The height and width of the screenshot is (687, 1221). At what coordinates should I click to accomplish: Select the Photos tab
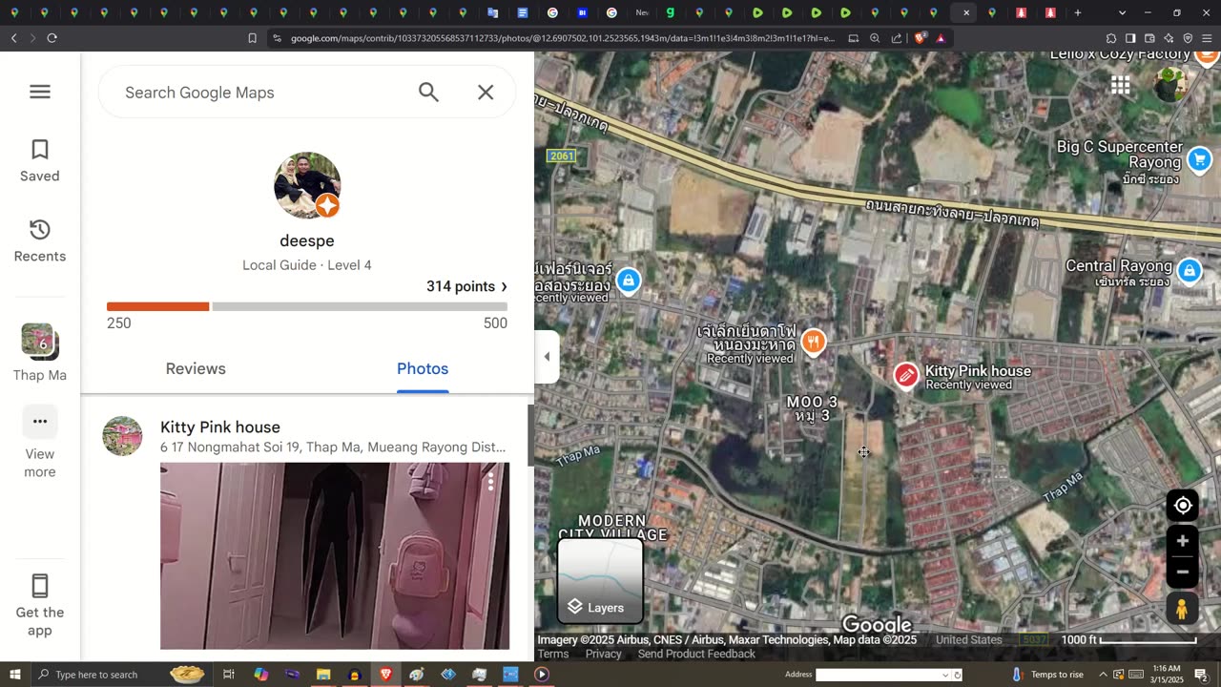423,368
